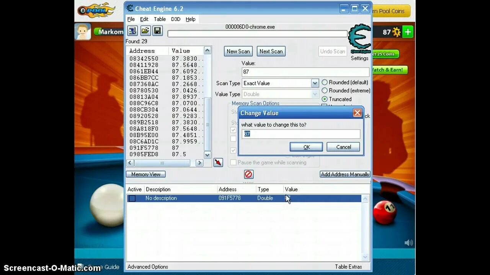Select Rounded (extreme) radio button
490x275 pixels.
[325, 91]
